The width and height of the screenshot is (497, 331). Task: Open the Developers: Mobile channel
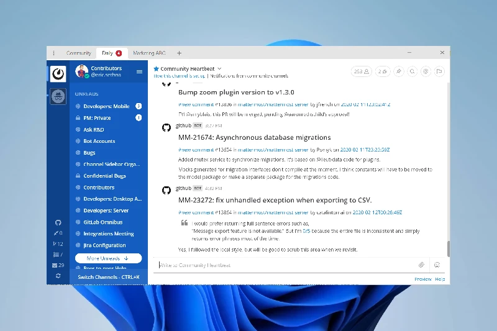click(x=108, y=106)
